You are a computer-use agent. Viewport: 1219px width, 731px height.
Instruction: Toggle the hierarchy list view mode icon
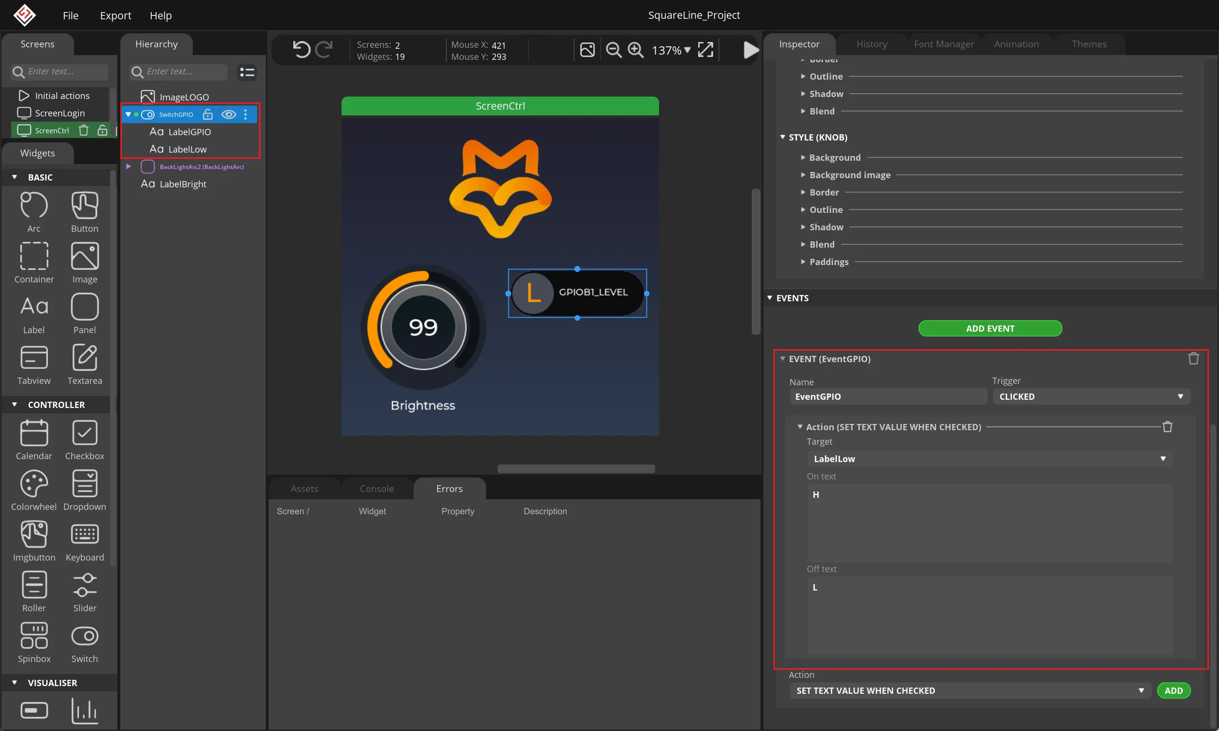(x=247, y=72)
